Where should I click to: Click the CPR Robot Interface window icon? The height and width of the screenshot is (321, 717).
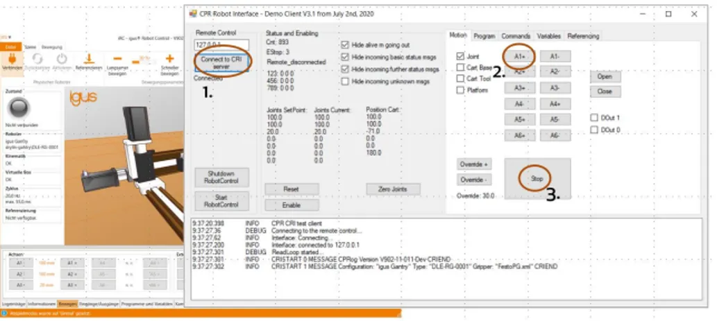point(193,14)
